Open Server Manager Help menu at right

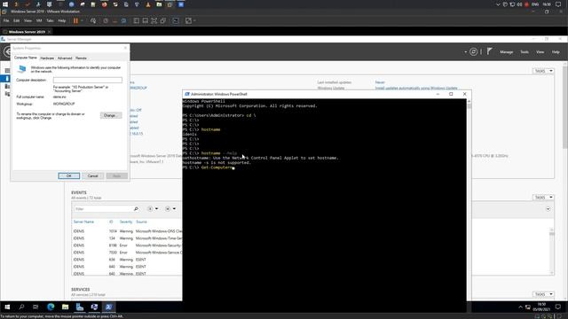click(x=556, y=52)
